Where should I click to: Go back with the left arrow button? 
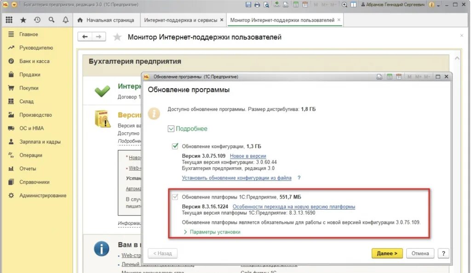click(85, 37)
